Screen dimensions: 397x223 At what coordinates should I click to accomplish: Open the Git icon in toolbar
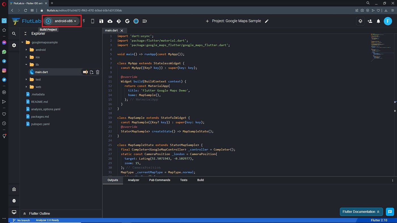(119, 21)
